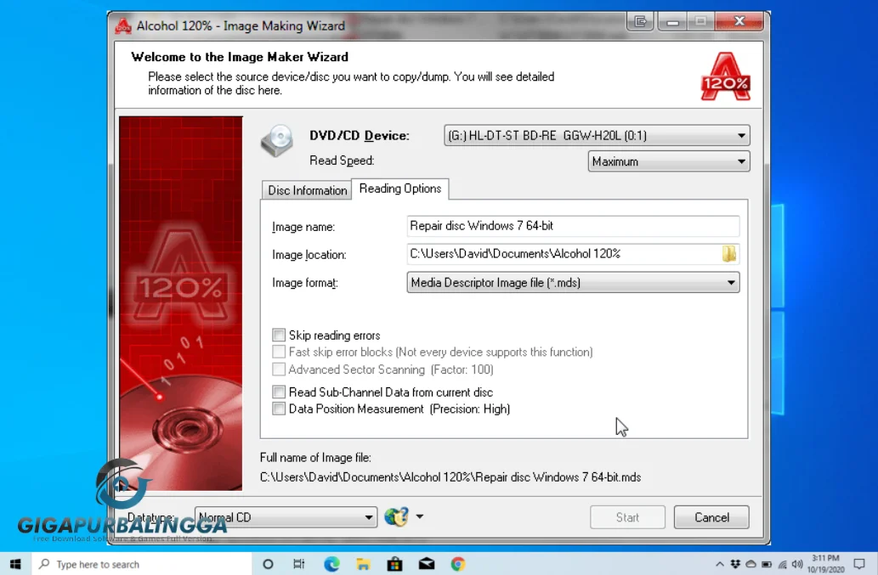Open the Image format dropdown
878x575 pixels.
pos(731,282)
